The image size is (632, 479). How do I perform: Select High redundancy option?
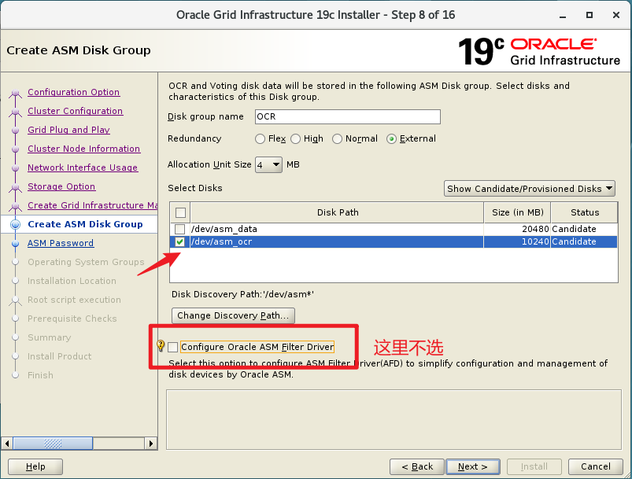(296, 139)
